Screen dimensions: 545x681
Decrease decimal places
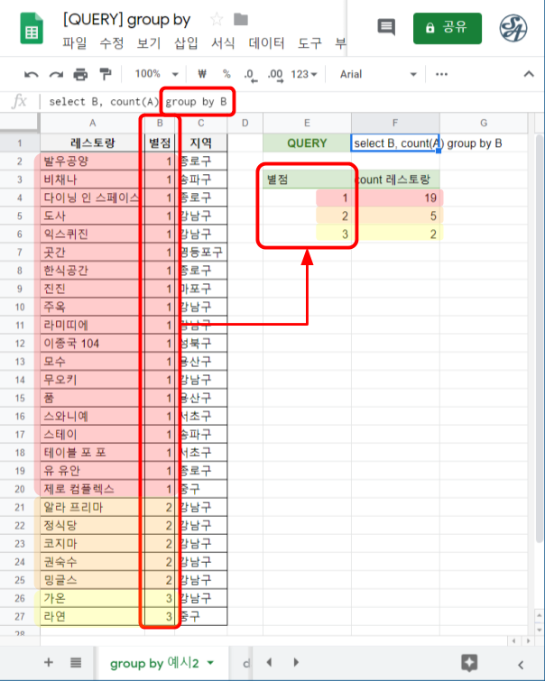pyautogui.click(x=251, y=75)
